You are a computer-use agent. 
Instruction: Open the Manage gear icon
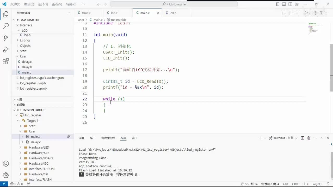tap(6, 175)
